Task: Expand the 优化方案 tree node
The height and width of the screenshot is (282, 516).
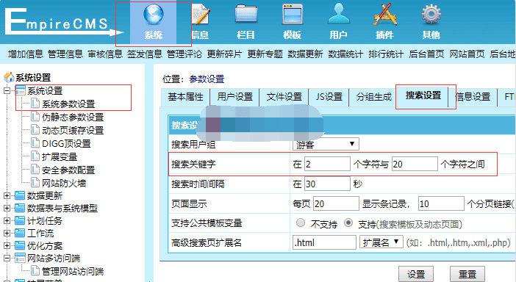Action: coord(7,245)
